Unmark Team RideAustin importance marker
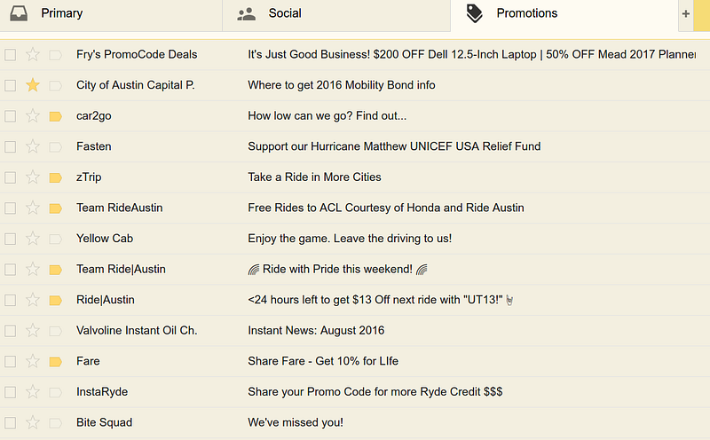This screenshot has width=710, height=440. pos(55,208)
